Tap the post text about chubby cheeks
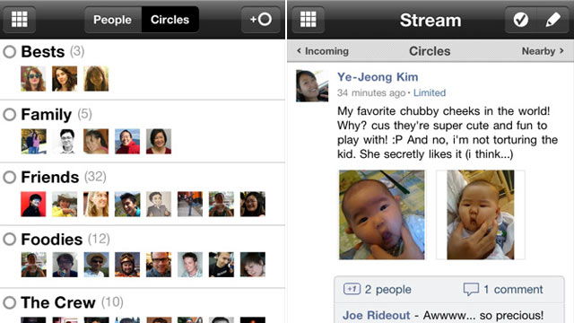Screen dimensions: 574x323 coord(447,133)
